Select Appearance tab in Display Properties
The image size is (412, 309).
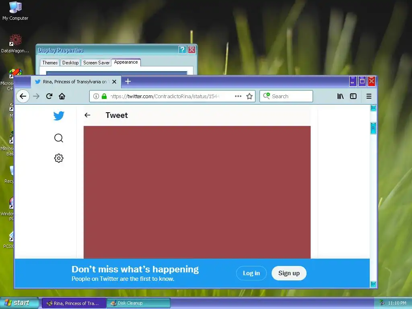(126, 62)
